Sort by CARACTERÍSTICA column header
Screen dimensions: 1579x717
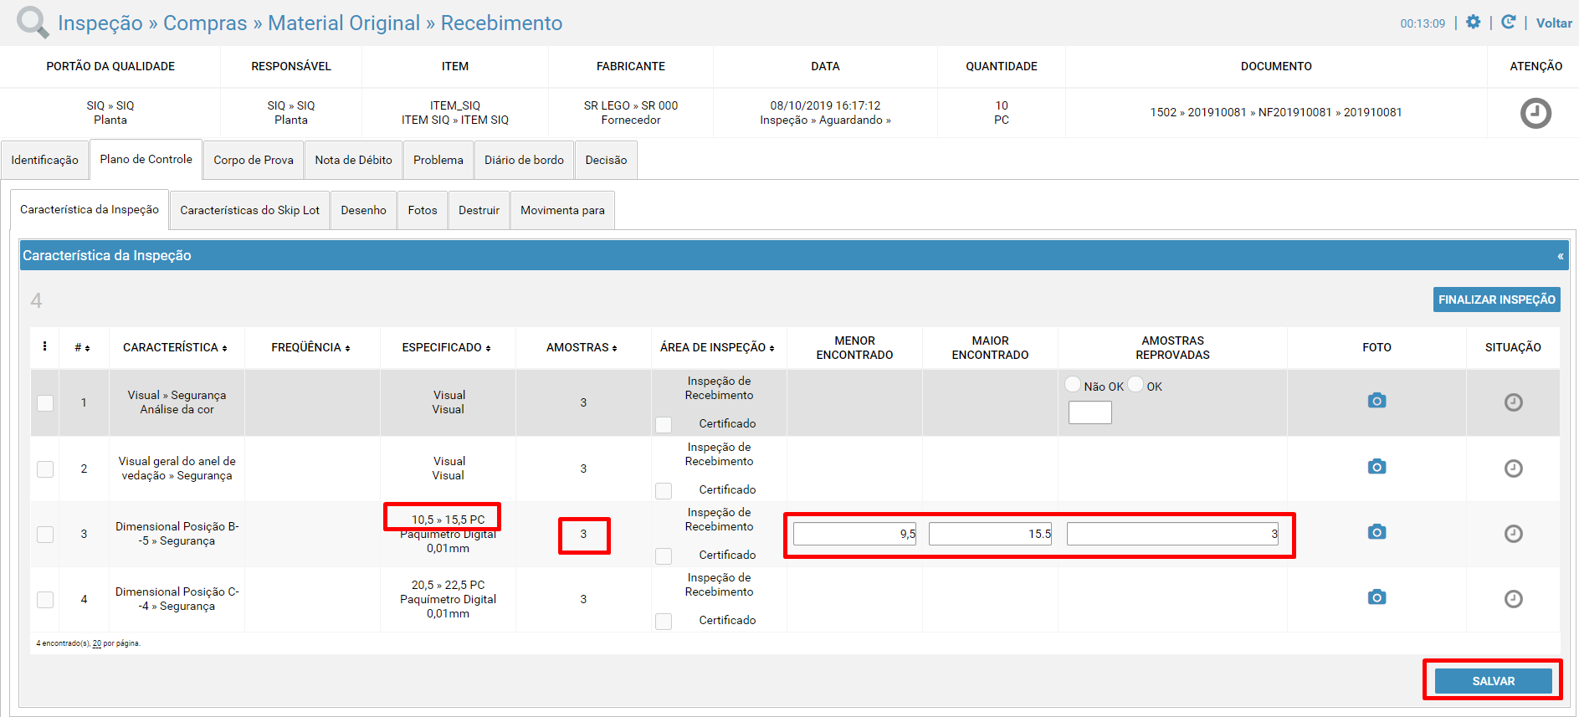(x=175, y=347)
